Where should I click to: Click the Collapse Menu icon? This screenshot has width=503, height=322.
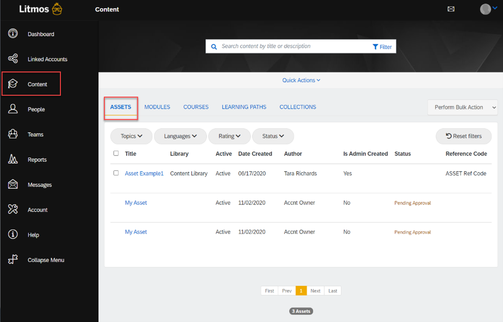pos(13,259)
